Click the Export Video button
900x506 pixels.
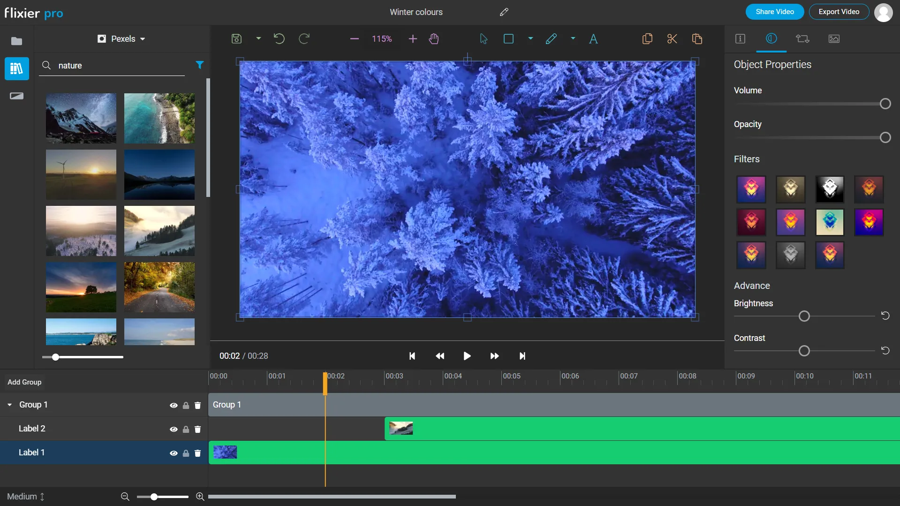coord(838,12)
